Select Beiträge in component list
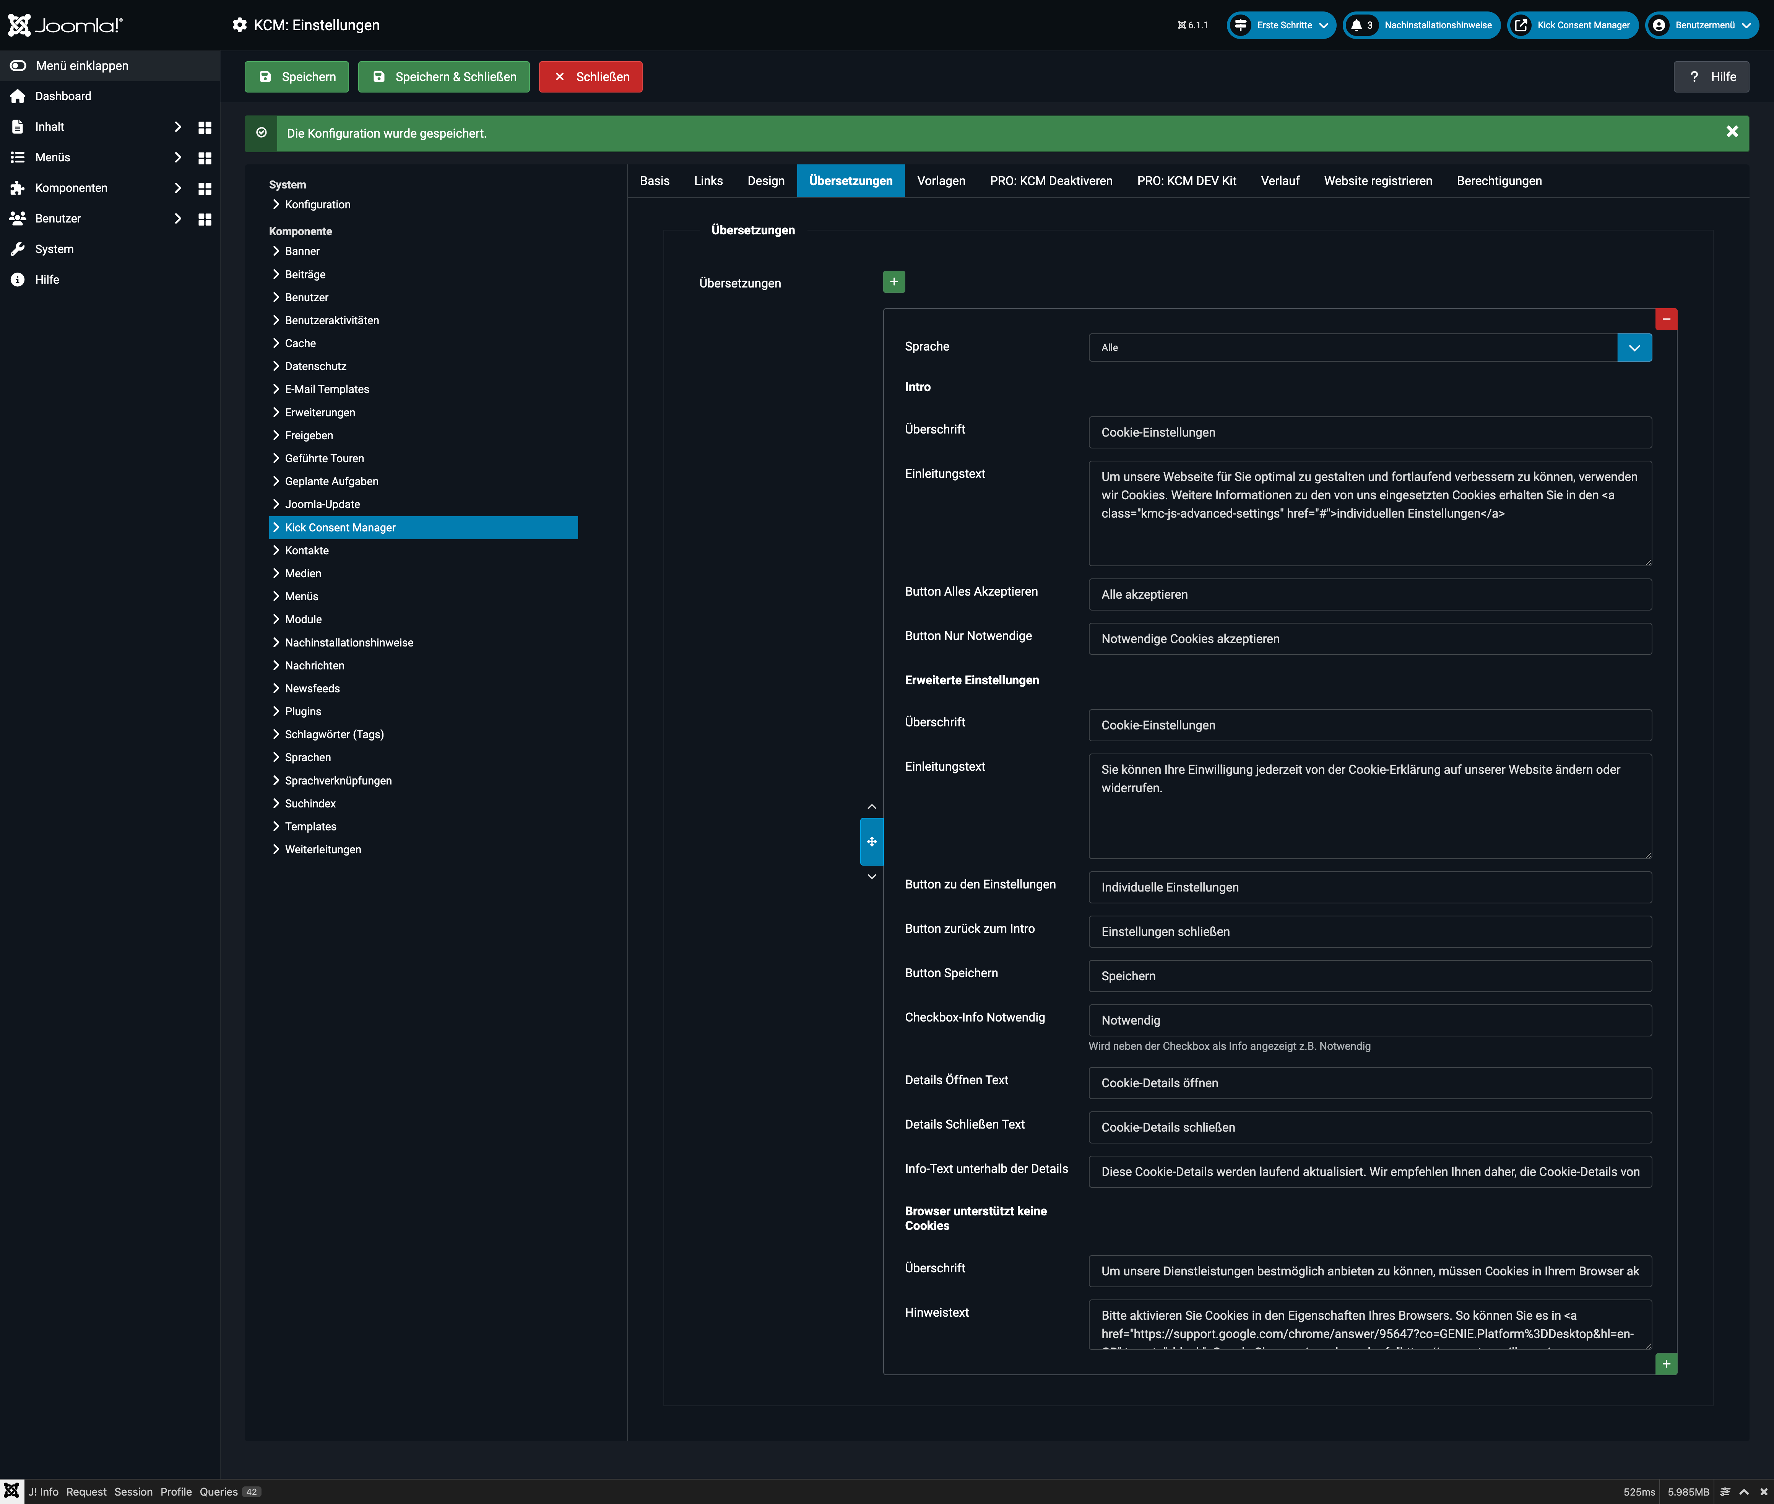The height and width of the screenshot is (1504, 1774). [305, 274]
